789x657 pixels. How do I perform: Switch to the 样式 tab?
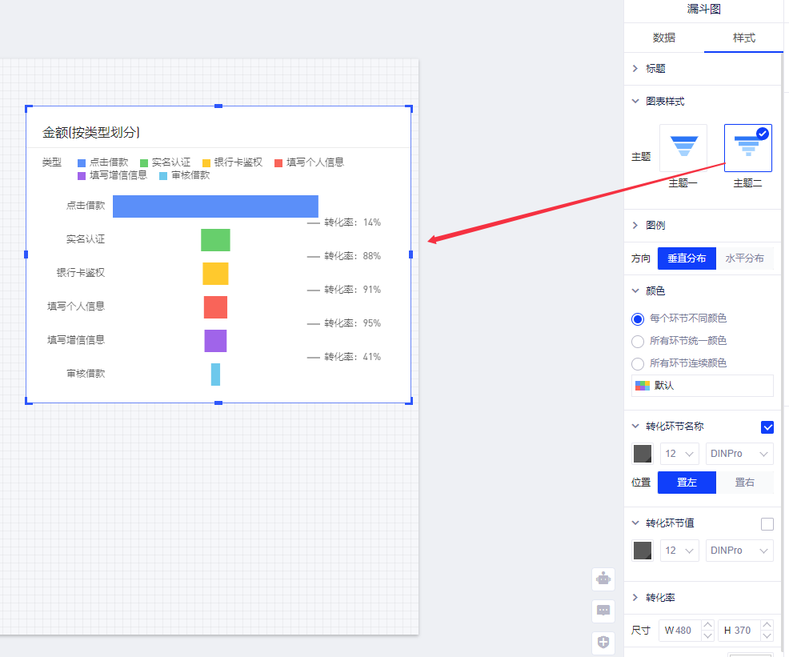tap(743, 38)
